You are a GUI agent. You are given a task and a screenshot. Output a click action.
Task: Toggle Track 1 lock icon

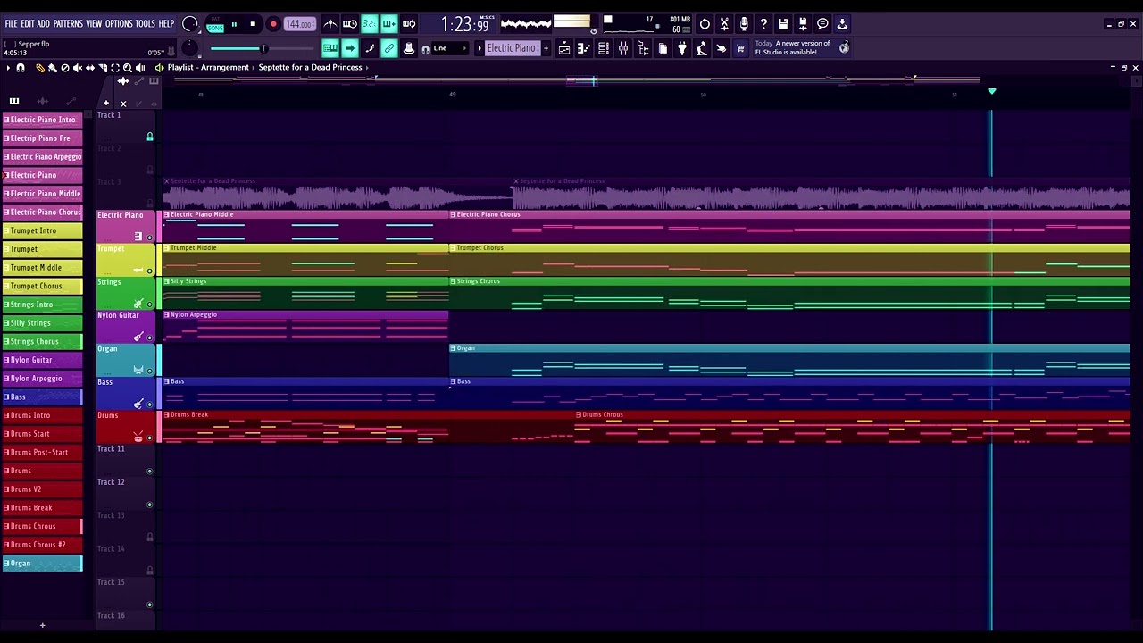(x=149, y=137)
